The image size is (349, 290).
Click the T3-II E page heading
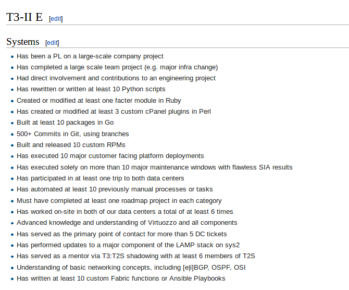(x=24, y=17)
